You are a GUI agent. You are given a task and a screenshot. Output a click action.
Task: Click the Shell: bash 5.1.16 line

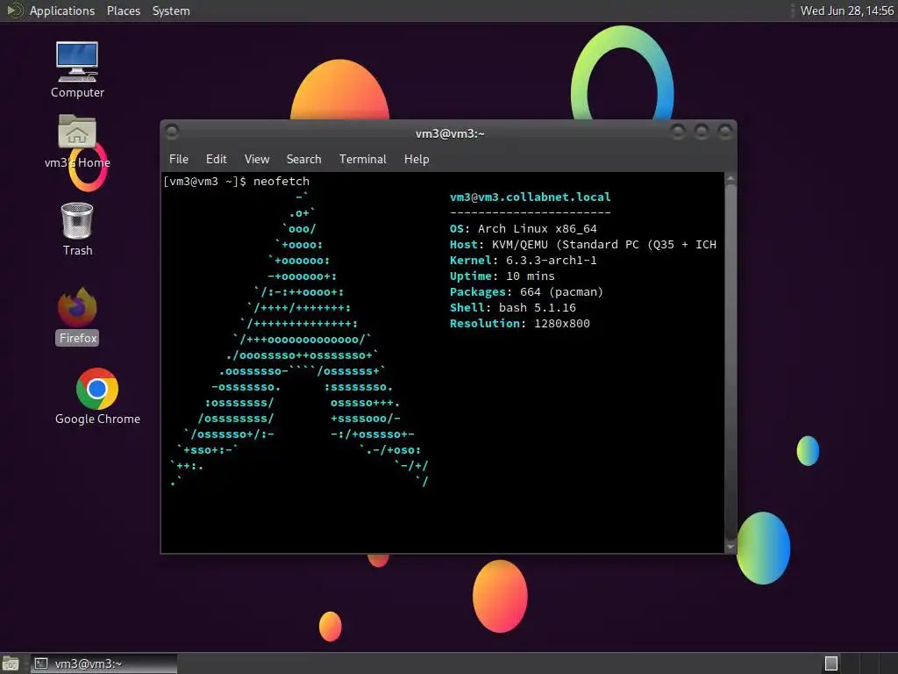(512, 308)
